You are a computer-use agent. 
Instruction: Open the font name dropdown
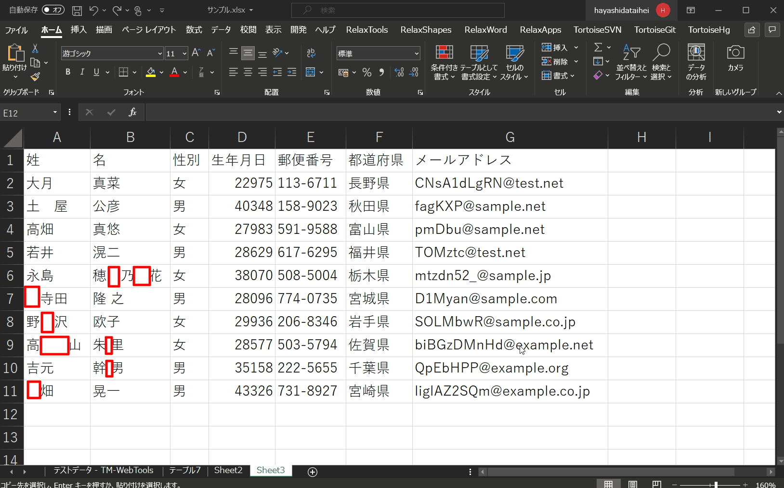point(160,53)
